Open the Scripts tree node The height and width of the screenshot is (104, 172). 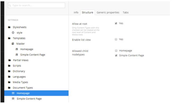pos(17,66)
